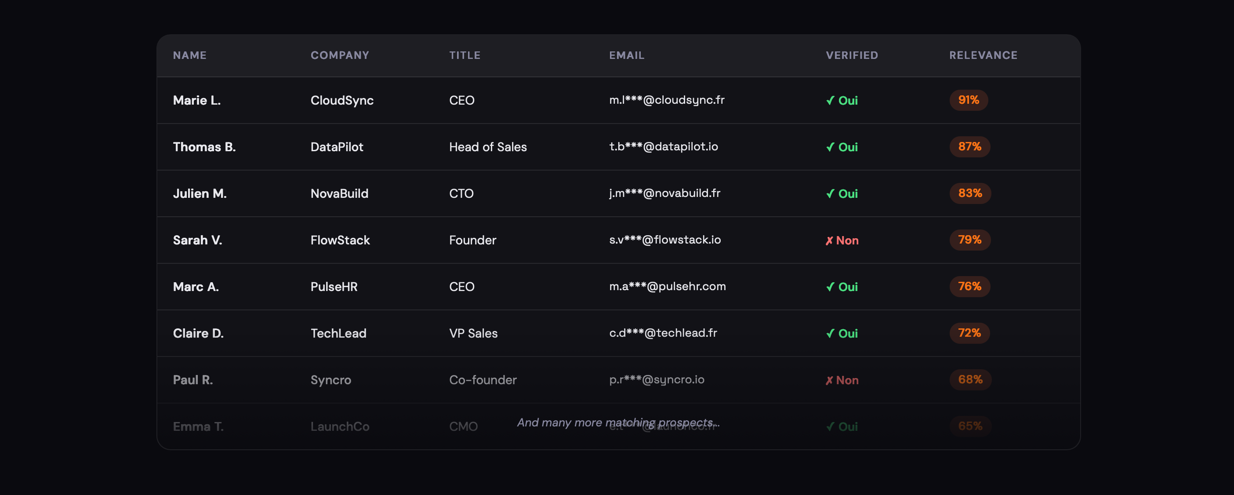Select the name Paul R.
1234x495 pixels.
(x=192, y=379)
